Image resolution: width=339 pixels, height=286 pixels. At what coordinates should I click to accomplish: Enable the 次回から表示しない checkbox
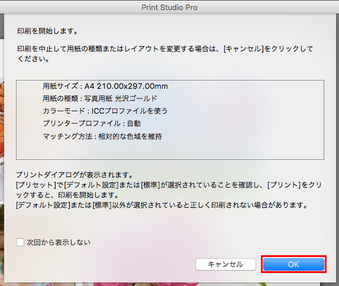(20, 242)
